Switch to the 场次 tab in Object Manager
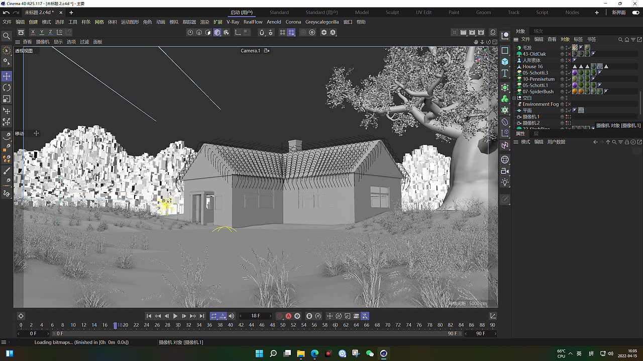This screenshot has width=643, height=361. pos(537,31)
